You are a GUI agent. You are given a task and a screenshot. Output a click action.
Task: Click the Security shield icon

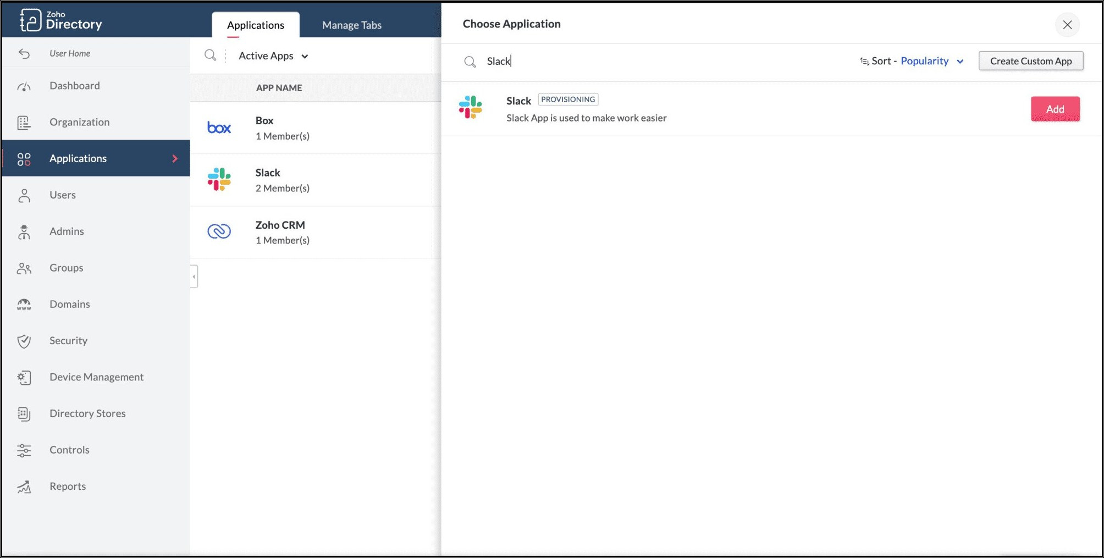point(24,341)
